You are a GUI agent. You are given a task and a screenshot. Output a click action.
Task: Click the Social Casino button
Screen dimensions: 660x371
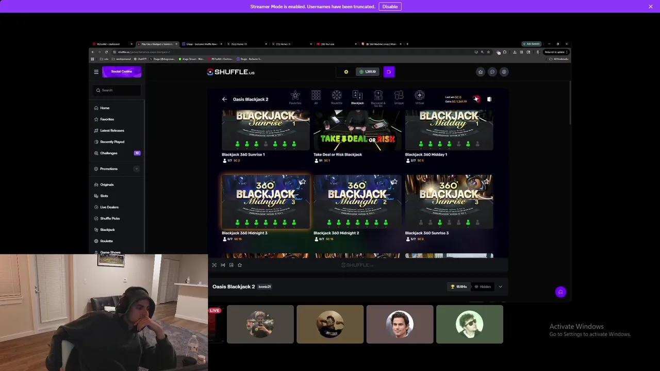pyautogui.click(x=122, y=72)
